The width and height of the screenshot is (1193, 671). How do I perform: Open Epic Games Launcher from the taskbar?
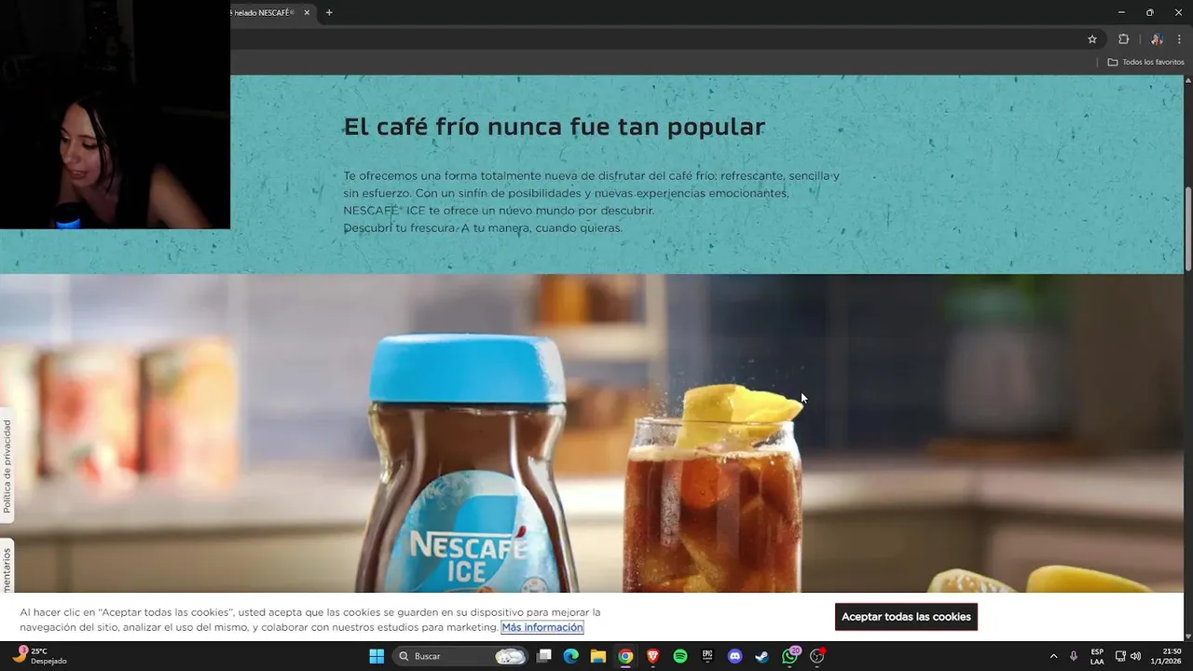[707, 656]
